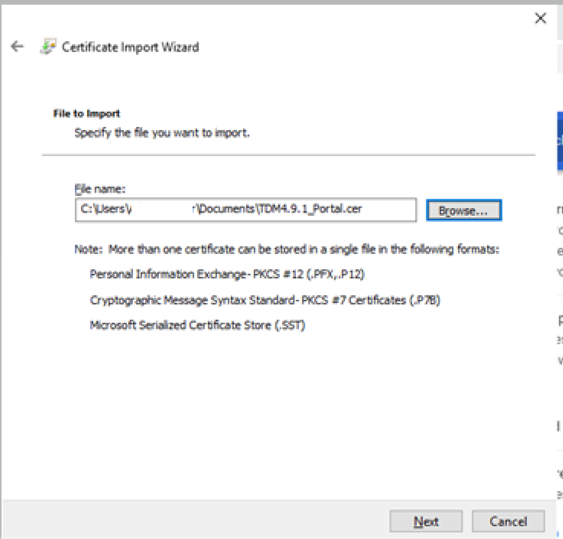The width and height of the screenshot is (563, 539).
Task: Click the back arrow in the wizard header
Action: (17, 47)
